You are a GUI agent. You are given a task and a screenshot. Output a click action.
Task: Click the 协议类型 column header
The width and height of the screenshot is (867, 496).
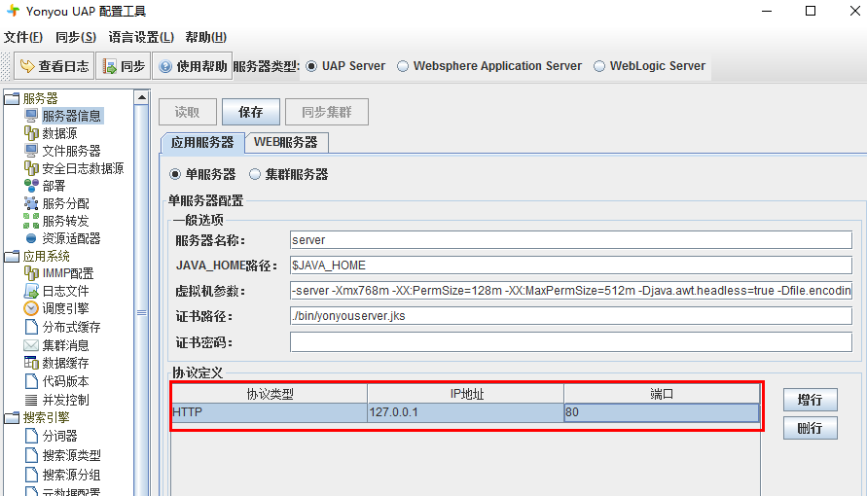coord(270,394)
